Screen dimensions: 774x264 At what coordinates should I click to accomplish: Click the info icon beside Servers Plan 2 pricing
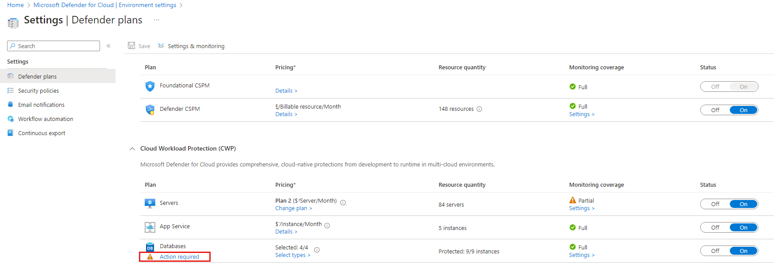(x=343, y=203)
